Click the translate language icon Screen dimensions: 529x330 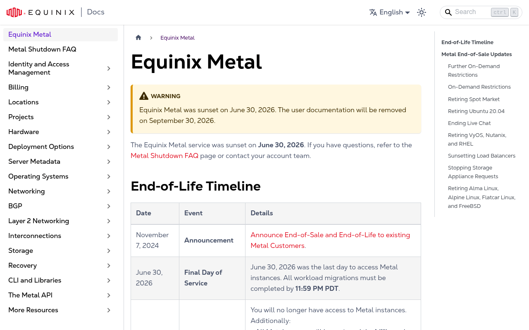click(x=373, y=12)
